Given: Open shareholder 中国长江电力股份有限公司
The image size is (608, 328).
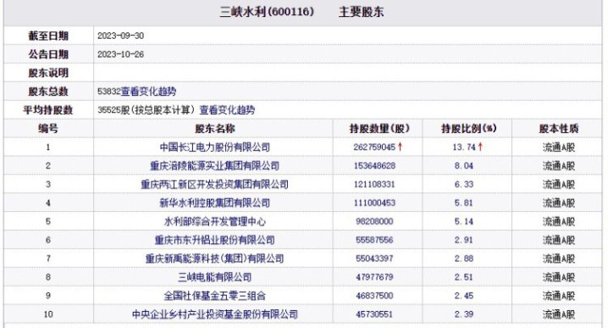Looking at the screenshot, I should [x=215, y=147].
